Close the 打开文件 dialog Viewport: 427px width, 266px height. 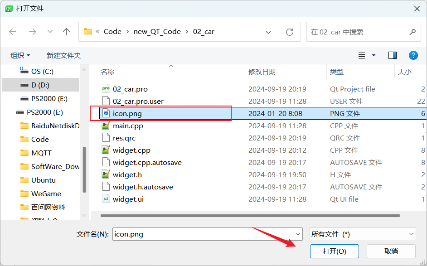tap(417, 9)
